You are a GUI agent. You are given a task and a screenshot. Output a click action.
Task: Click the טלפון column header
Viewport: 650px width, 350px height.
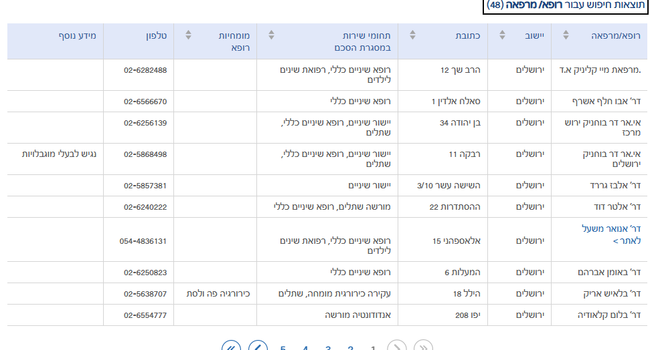click(157, 35)
